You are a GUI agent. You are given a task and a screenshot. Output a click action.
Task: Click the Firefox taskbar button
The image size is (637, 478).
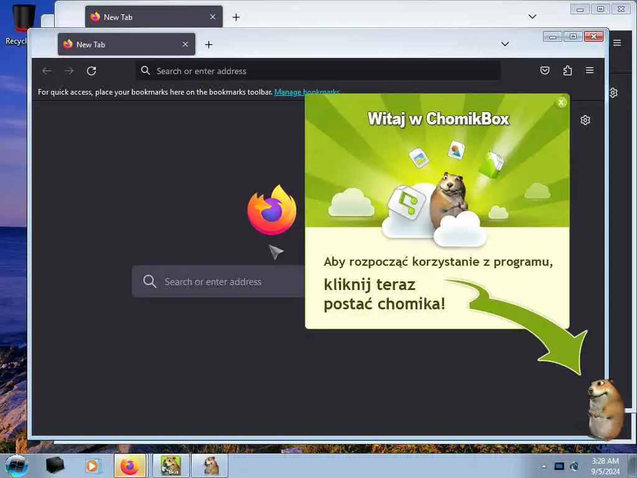click(129, 466)
